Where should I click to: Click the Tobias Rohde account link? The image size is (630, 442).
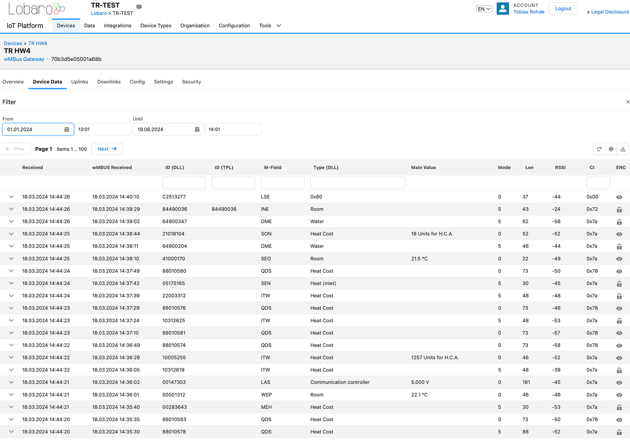[529, 12]
